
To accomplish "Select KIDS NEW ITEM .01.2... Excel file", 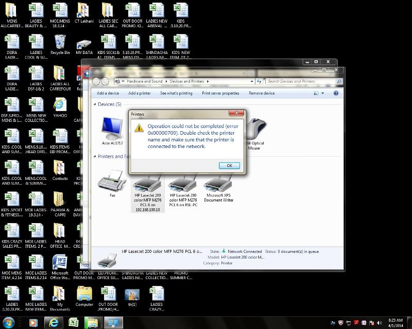I will coord(181,47).
